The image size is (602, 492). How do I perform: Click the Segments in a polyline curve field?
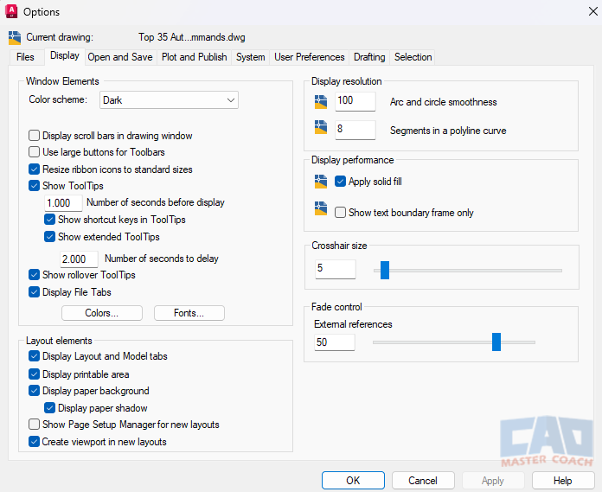355,130
